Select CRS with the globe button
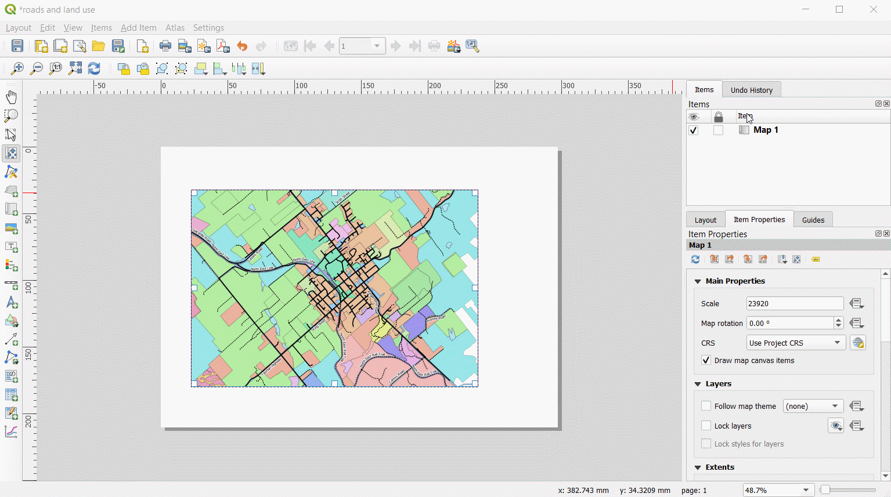This screenshot has width=891, height=497. [x=858, y=343]
